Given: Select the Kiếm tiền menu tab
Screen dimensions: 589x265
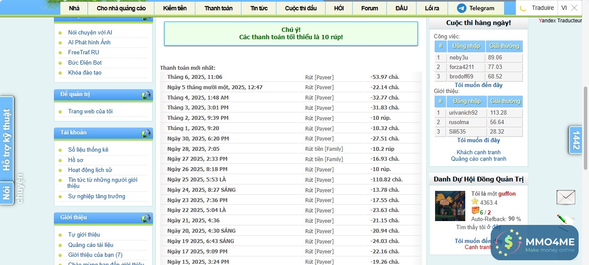Looking at the screenshot, I should (174, 7).
